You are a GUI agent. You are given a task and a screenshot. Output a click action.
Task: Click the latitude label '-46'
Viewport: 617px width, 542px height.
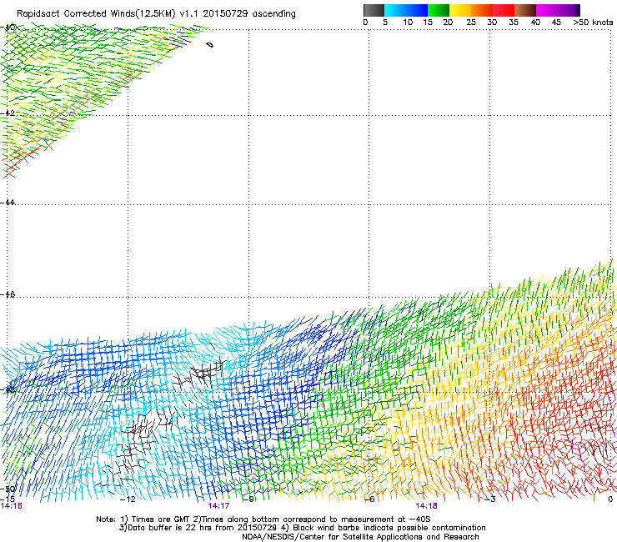(x=8, y=295)
